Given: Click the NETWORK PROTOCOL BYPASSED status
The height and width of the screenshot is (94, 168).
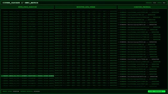Looking at the screenshot, I should tap(30, 91).
